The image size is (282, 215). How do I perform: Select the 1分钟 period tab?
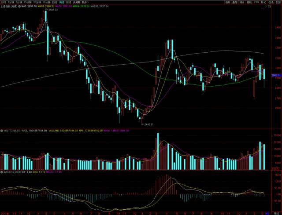(x=11, y=2)
